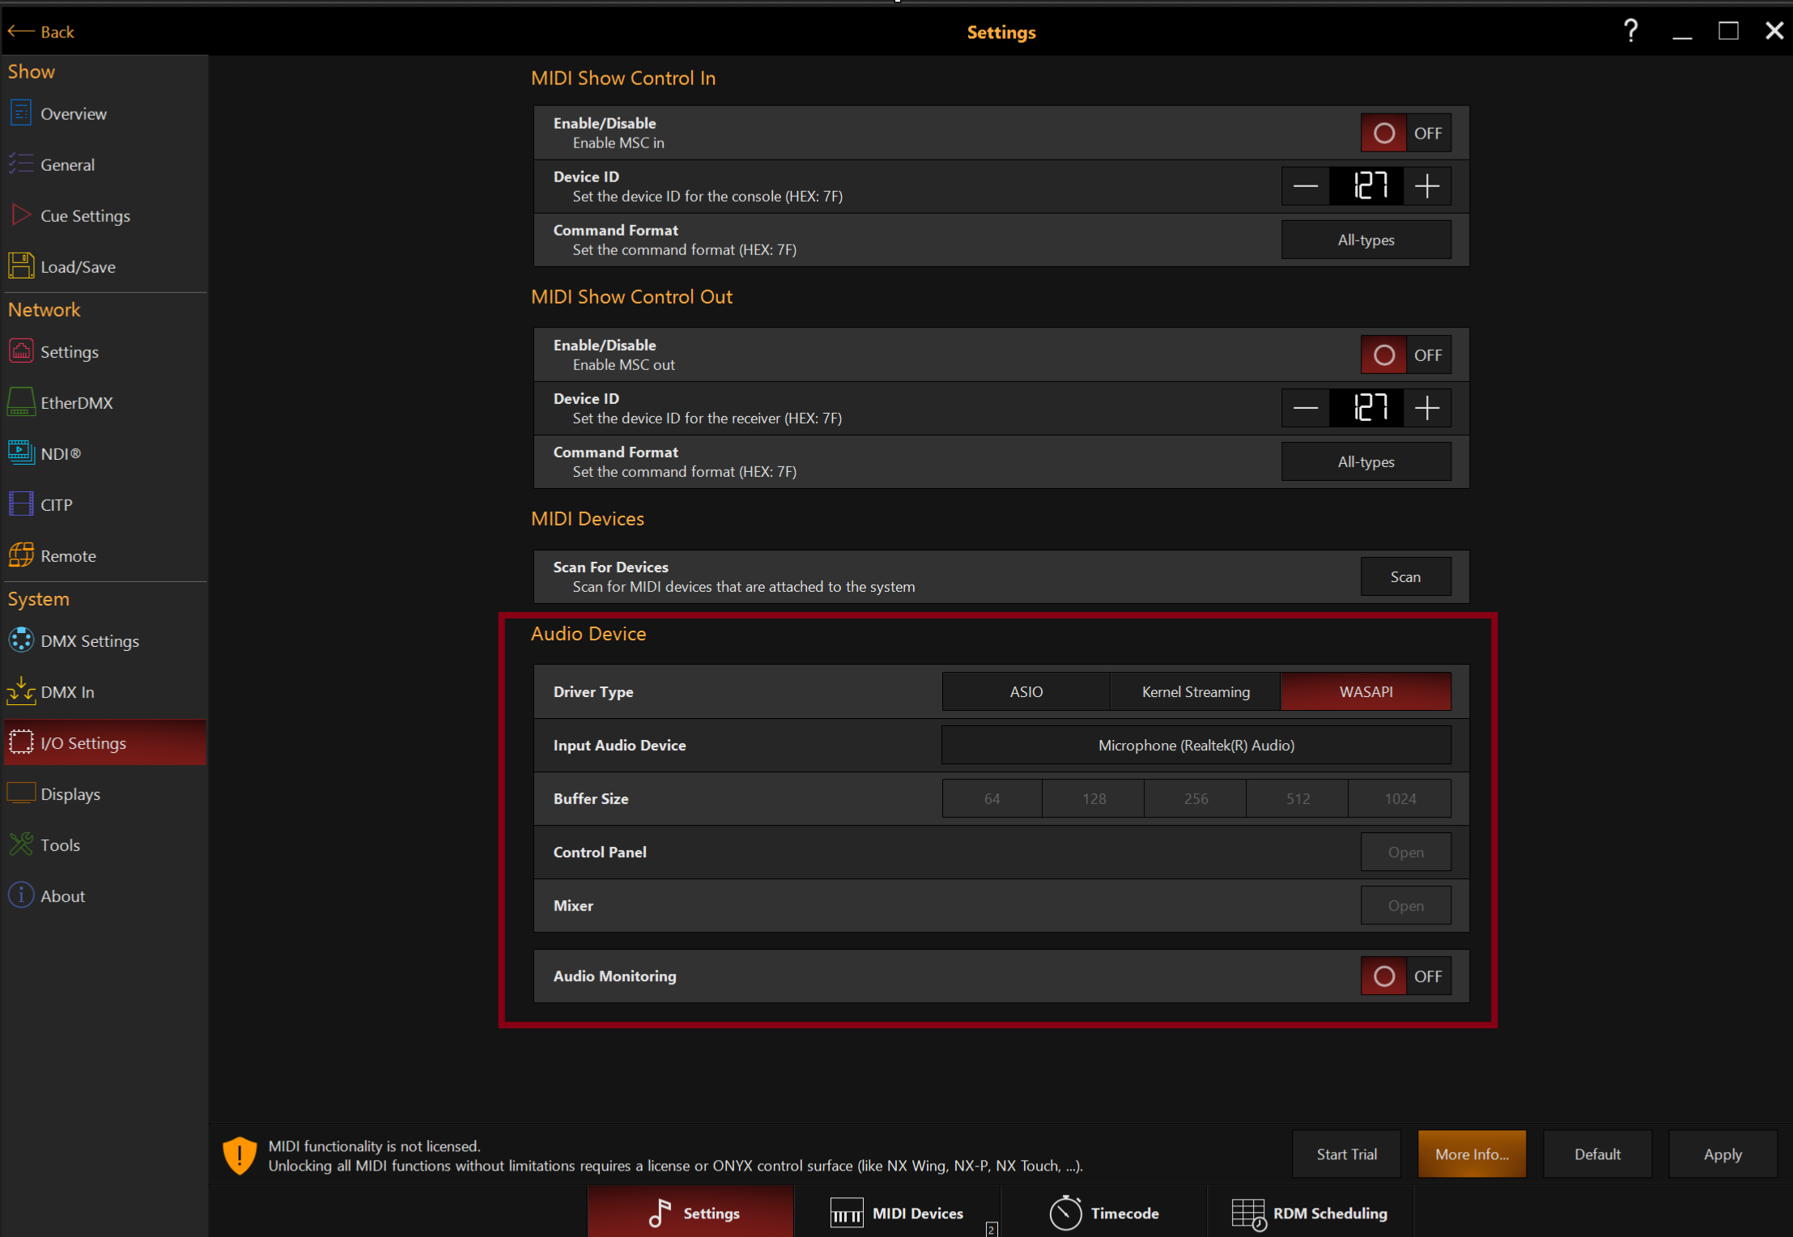Image resolution: width=1793 pixels, height=1237 pixels.
Task: Choose buffer size 64
Action: pos(992,798)
